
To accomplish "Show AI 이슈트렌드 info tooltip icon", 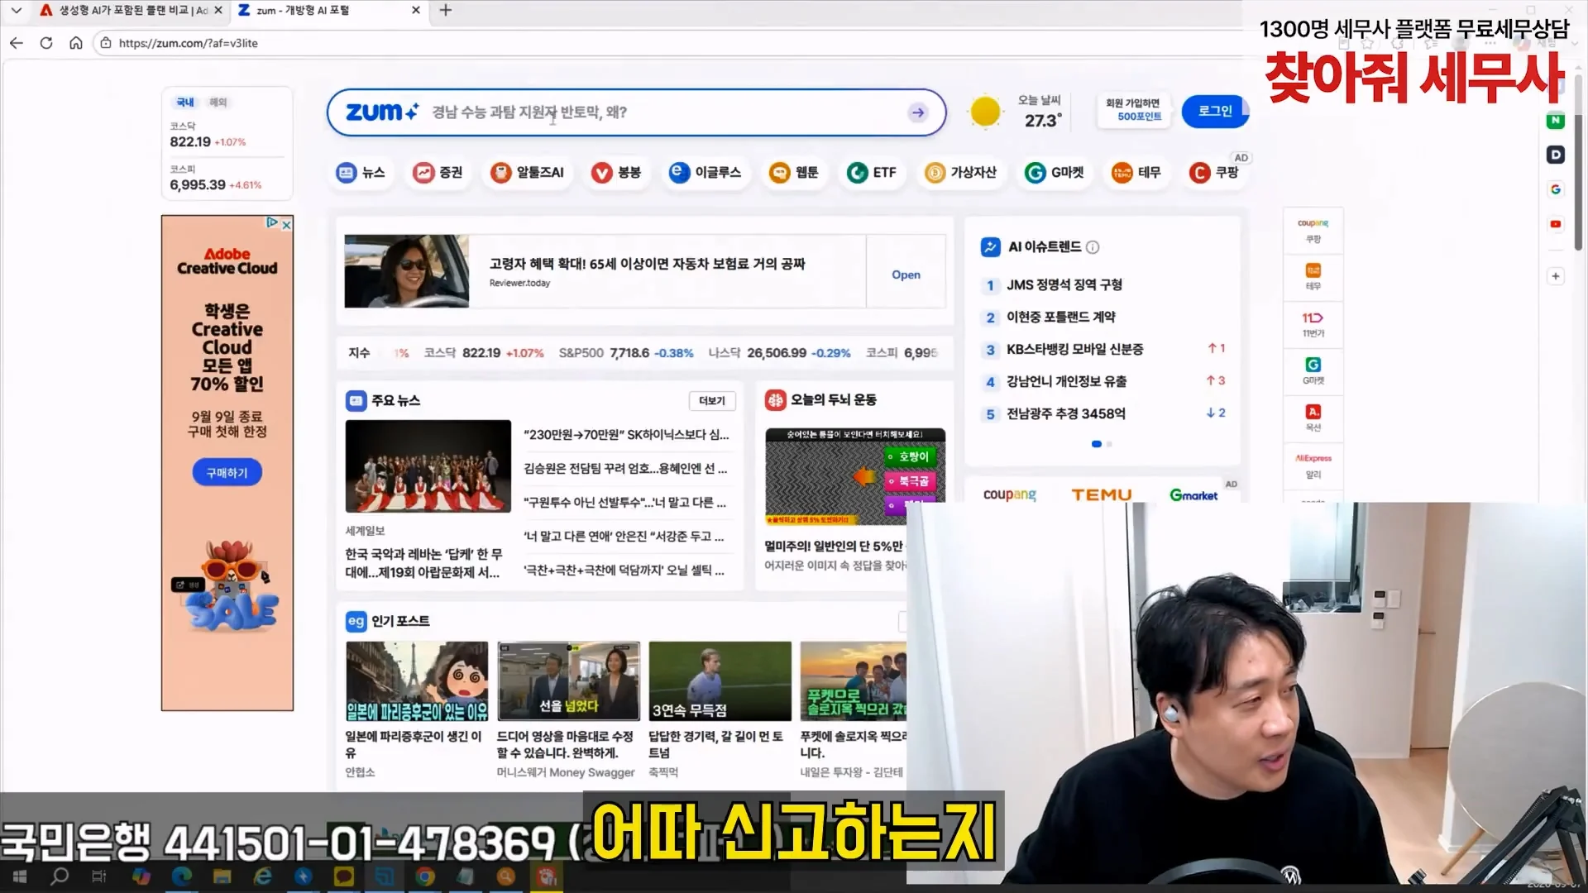I will tap(1093, 247).
